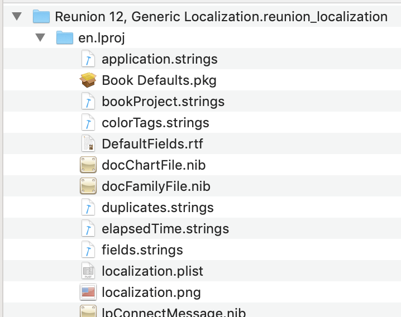
Task: Select the DefaultFields.rtf file name
Action: pyautogui.click(x=152, y=144)
